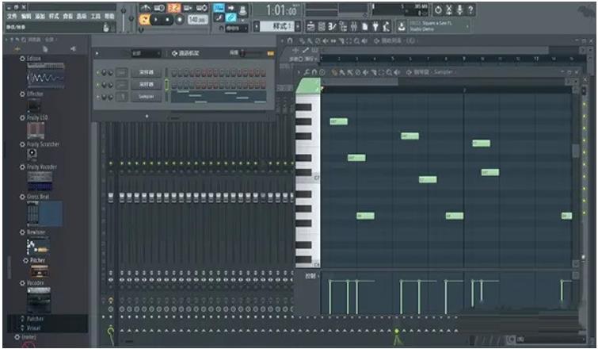Select Pitcher in browser

[x=37, y=260]
